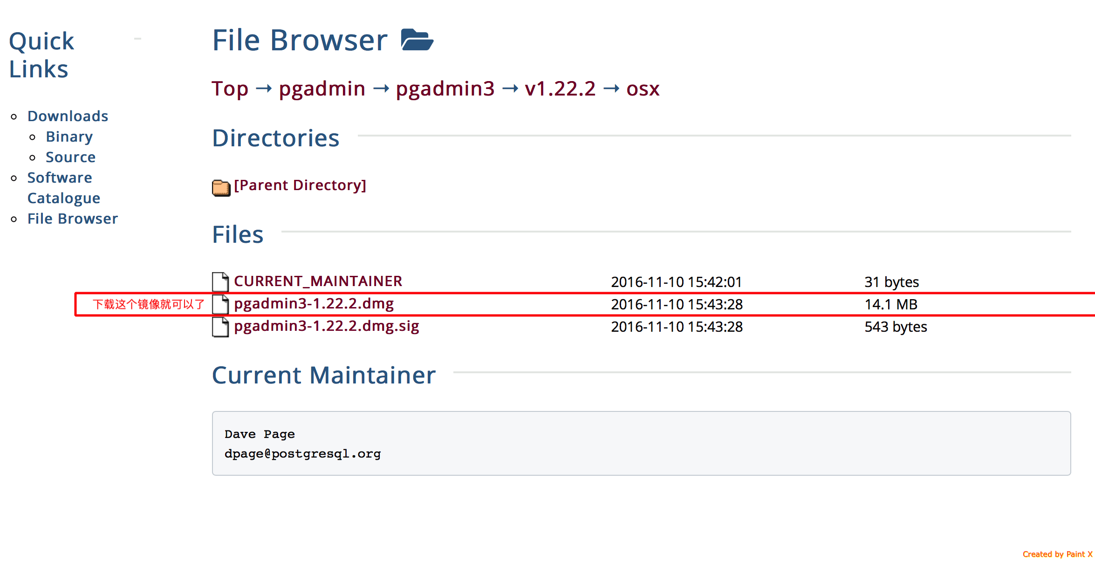Viewport: 1095px width, 561px height.
Task: Click the file icon beside pgadmin3-1.22.2.dmg
Action: [220, 303]
